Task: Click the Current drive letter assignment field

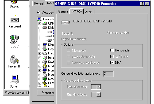Action: click(109, 74)
